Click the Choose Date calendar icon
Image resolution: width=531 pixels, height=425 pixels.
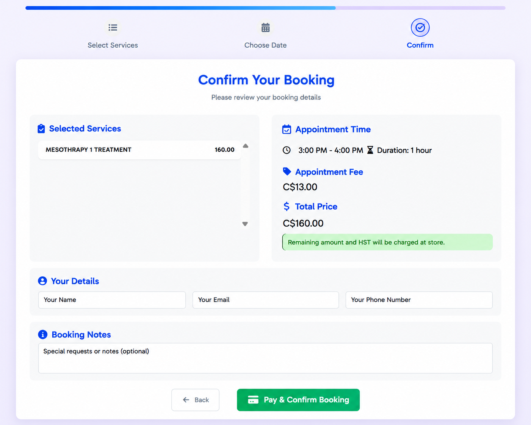click(266, 28)
